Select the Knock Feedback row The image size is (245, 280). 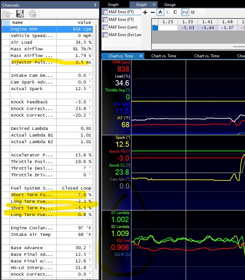pyautogui.click(x=47, y=102)
